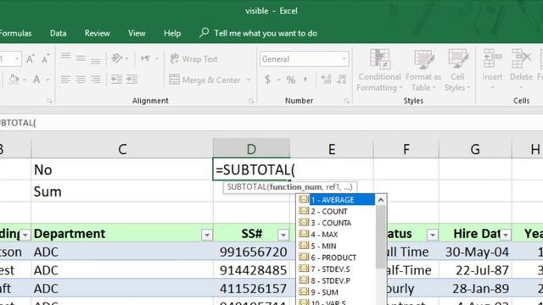Viewport: 543px width, 305px height.
Task: Click the hire date 22-Jul-87
Action: tap(475, 270)
